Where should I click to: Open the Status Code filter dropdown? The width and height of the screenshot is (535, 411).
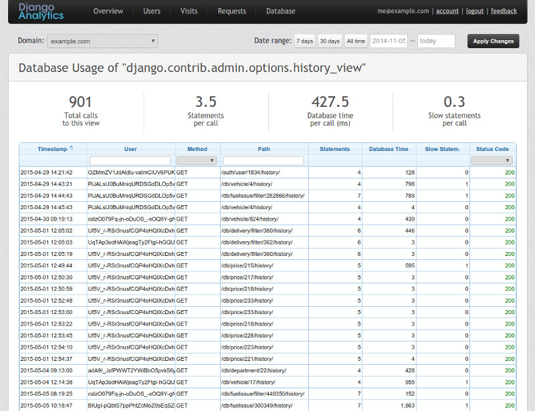(492, 160)
